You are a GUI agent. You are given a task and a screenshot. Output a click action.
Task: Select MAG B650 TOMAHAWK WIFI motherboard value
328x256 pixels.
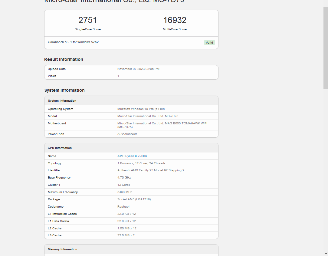point(162,125)
